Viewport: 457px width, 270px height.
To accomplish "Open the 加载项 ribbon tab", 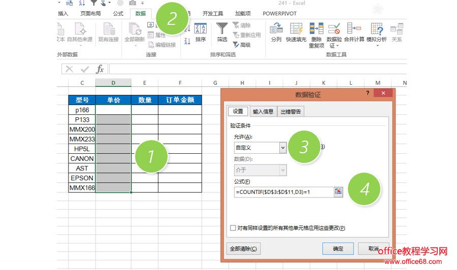I will tap(243, 14).
